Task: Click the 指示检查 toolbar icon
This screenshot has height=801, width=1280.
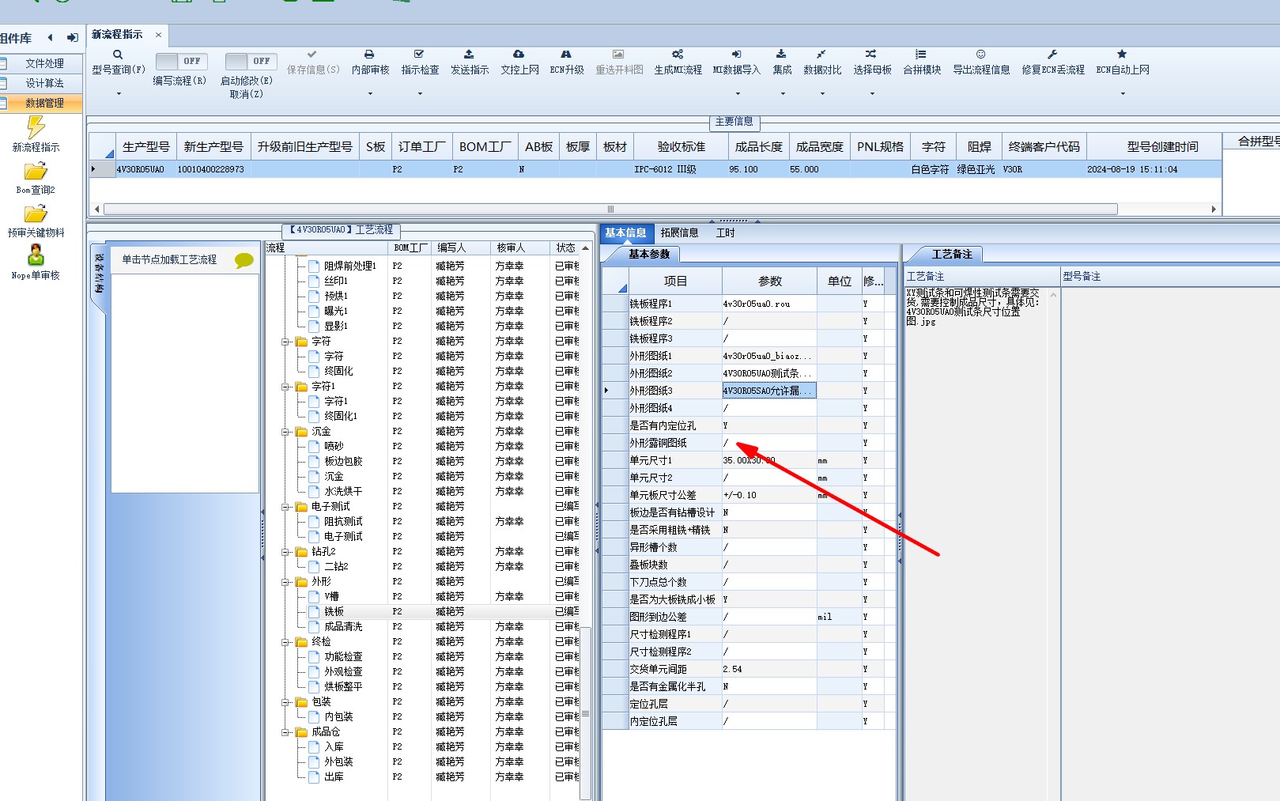Action: [x=420, y=55]
